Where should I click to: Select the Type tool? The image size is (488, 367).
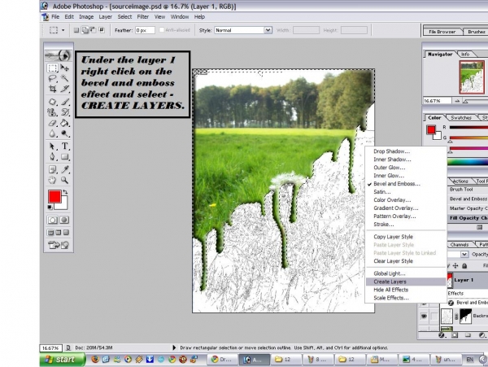[64, 146]
